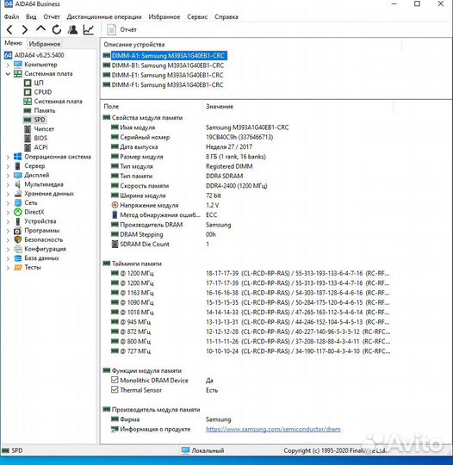
Task: Open the Избранное menu in menu bar
Action: (164, 17)
